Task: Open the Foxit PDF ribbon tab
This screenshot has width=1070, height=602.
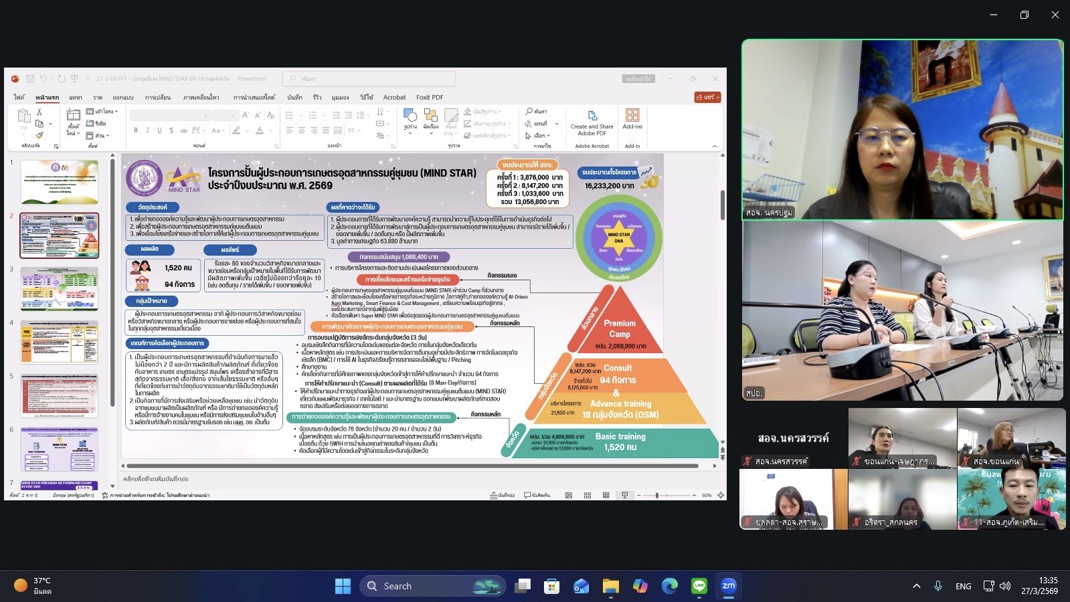Action: pyautogui.click(x=430, y=98)
